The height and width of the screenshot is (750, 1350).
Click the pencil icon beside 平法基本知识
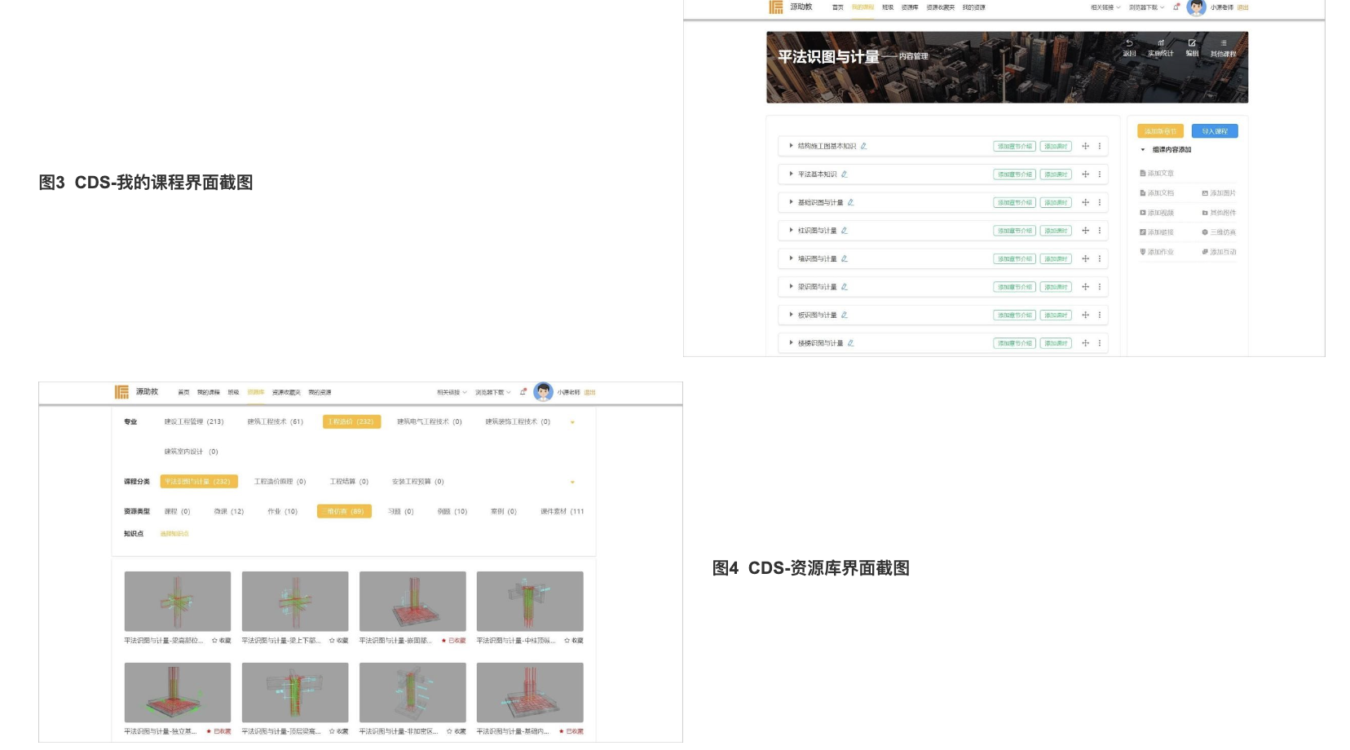pos(845,174)
